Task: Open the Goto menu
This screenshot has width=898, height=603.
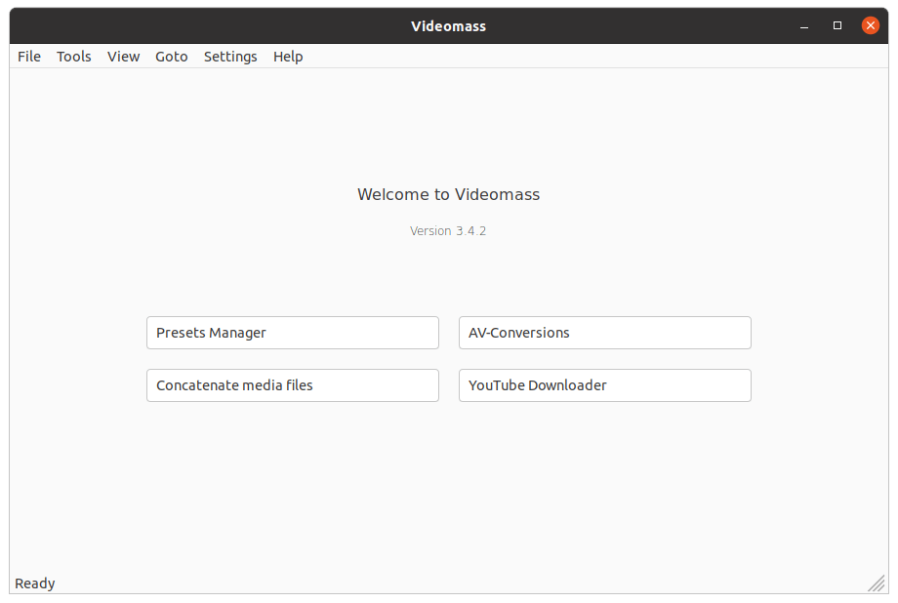Action: (171, 57)
